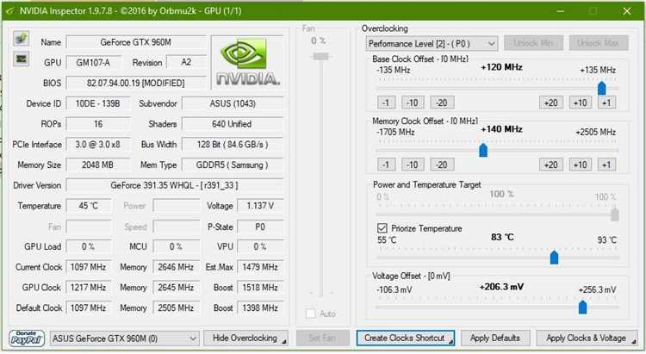The height and width of the screenshot is (354, 646).
Task: Click the Voltage value 1.137 V
Action: tap(260, 206)
